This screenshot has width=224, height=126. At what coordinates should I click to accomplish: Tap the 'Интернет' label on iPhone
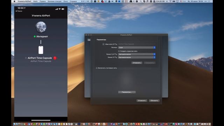click(x=42, y=36)
